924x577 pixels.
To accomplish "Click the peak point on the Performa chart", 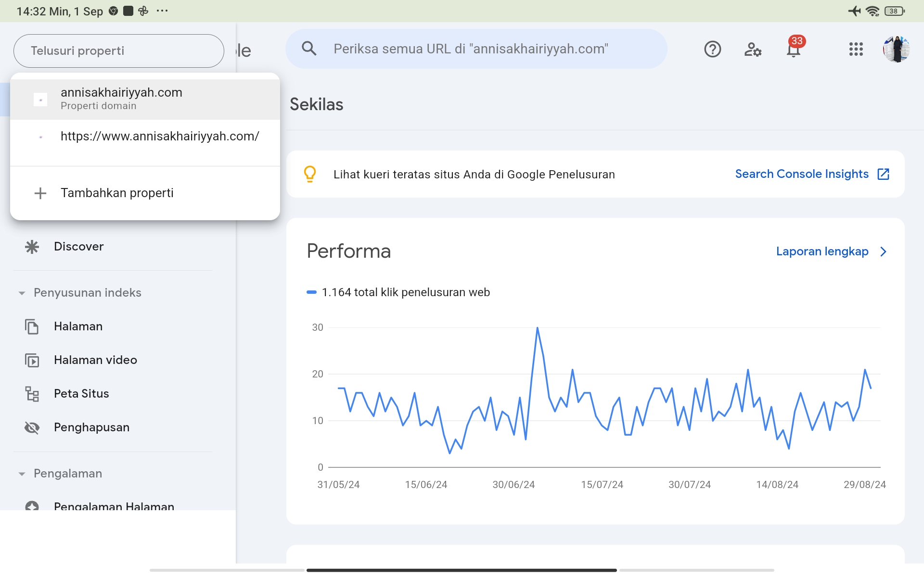I will tap(537, 328).
